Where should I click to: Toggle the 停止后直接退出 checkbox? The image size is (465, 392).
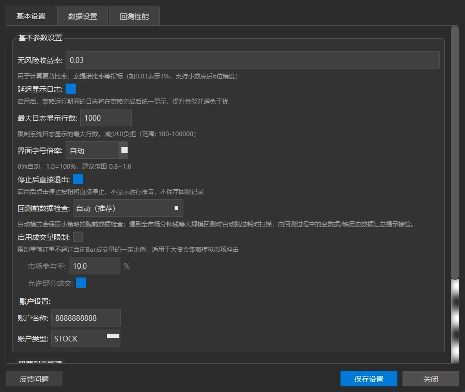(78, 179)
